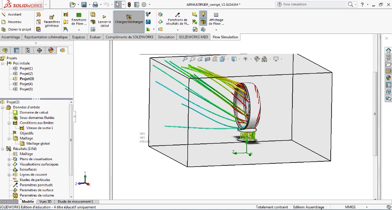Open Fonctions de résultats dropdown
Image resolution: width=392 pixels, height=210 pixels.
[178, 30]
